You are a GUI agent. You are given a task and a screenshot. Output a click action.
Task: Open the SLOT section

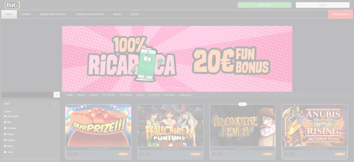click(9, 14)
